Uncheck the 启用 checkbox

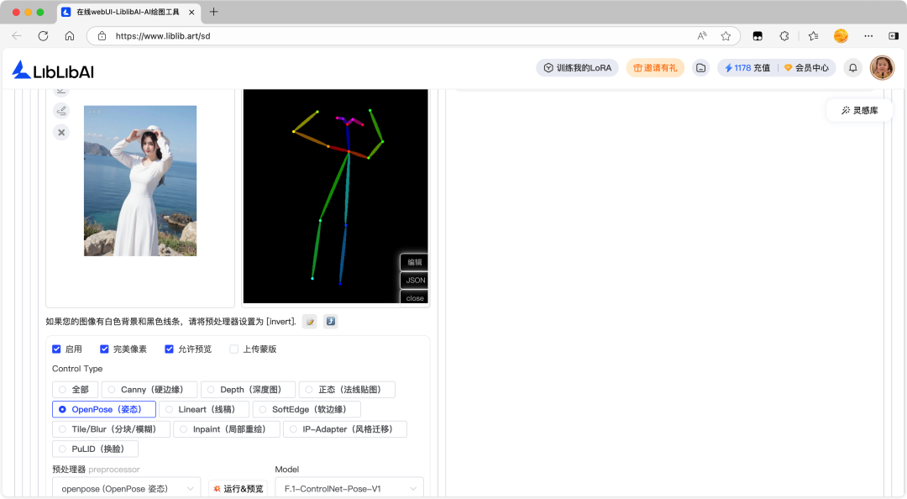tap(56, 349)
